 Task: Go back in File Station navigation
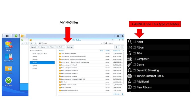click(x=32, y=43)
